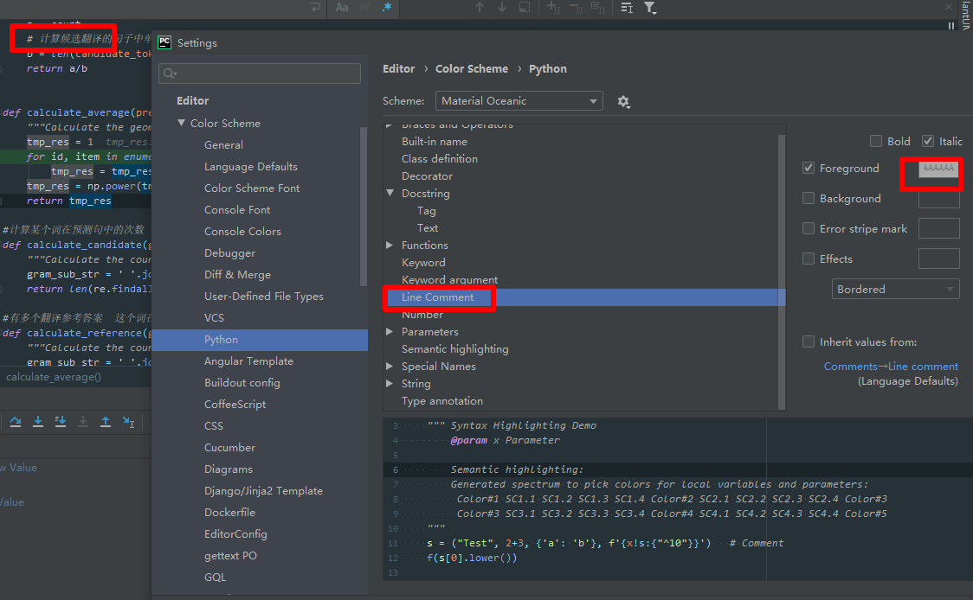
Task: Follow the Comments→Line comment link
Action: tap(891, 367)
